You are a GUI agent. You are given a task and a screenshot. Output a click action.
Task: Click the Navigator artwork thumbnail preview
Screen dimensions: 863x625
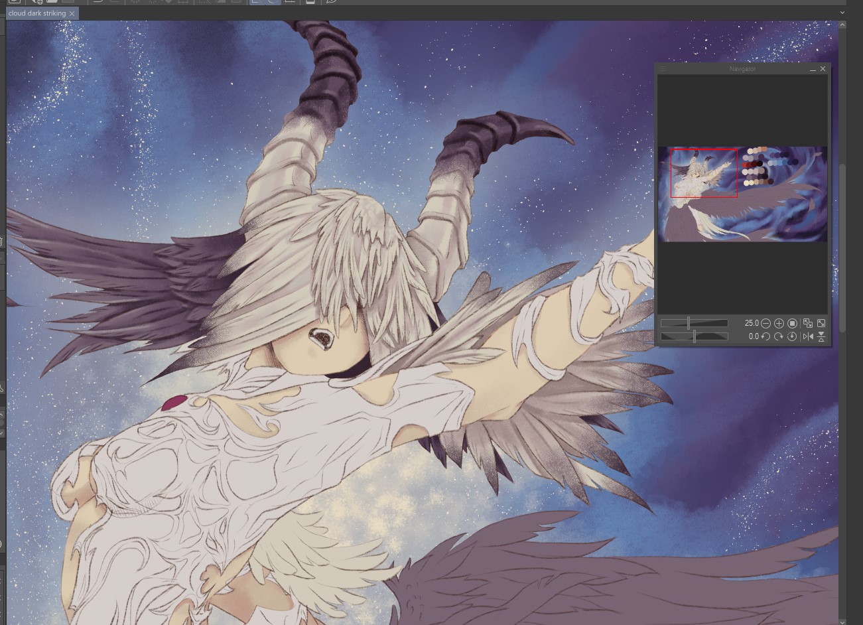pos(742,194)
